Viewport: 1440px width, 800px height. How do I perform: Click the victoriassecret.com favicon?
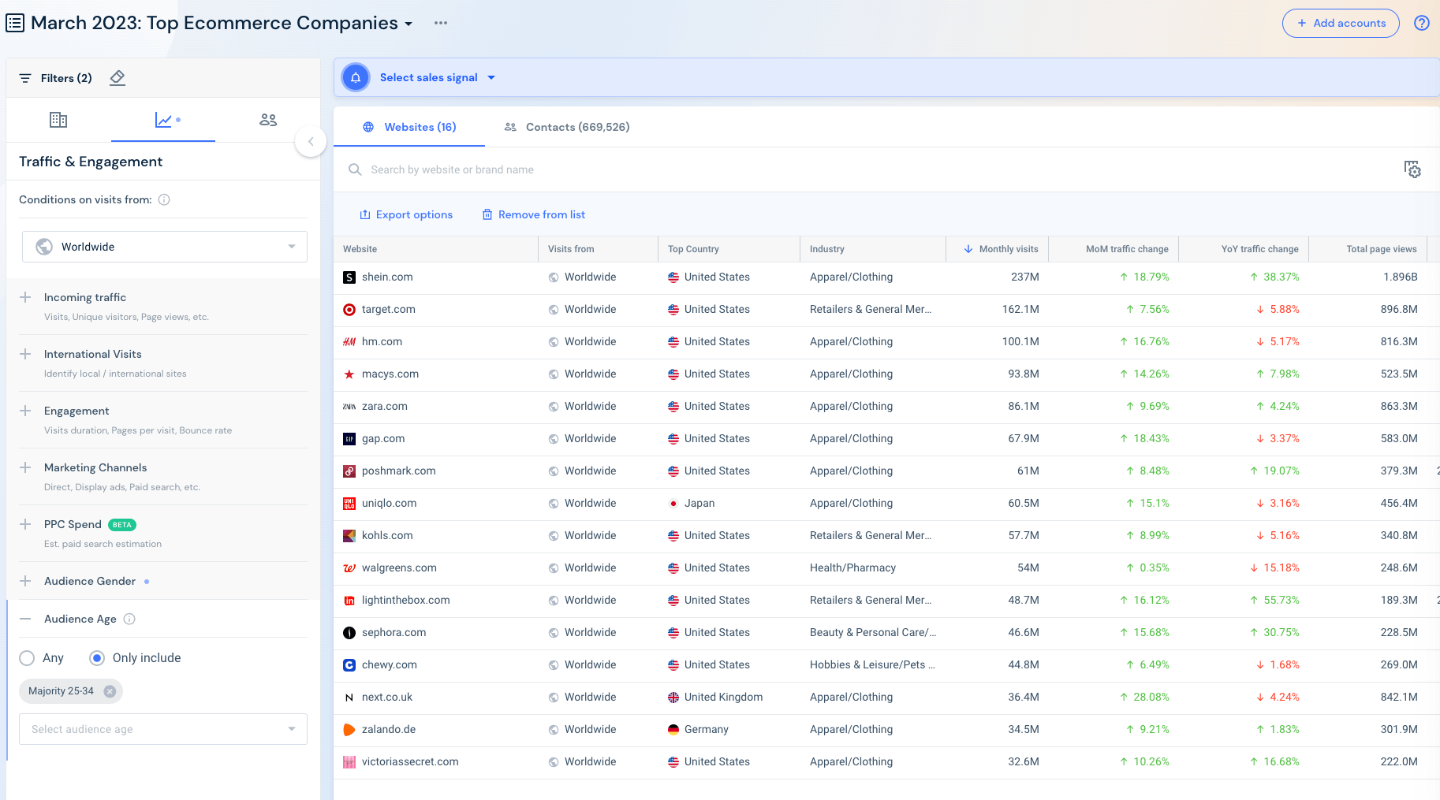(349, 762)
